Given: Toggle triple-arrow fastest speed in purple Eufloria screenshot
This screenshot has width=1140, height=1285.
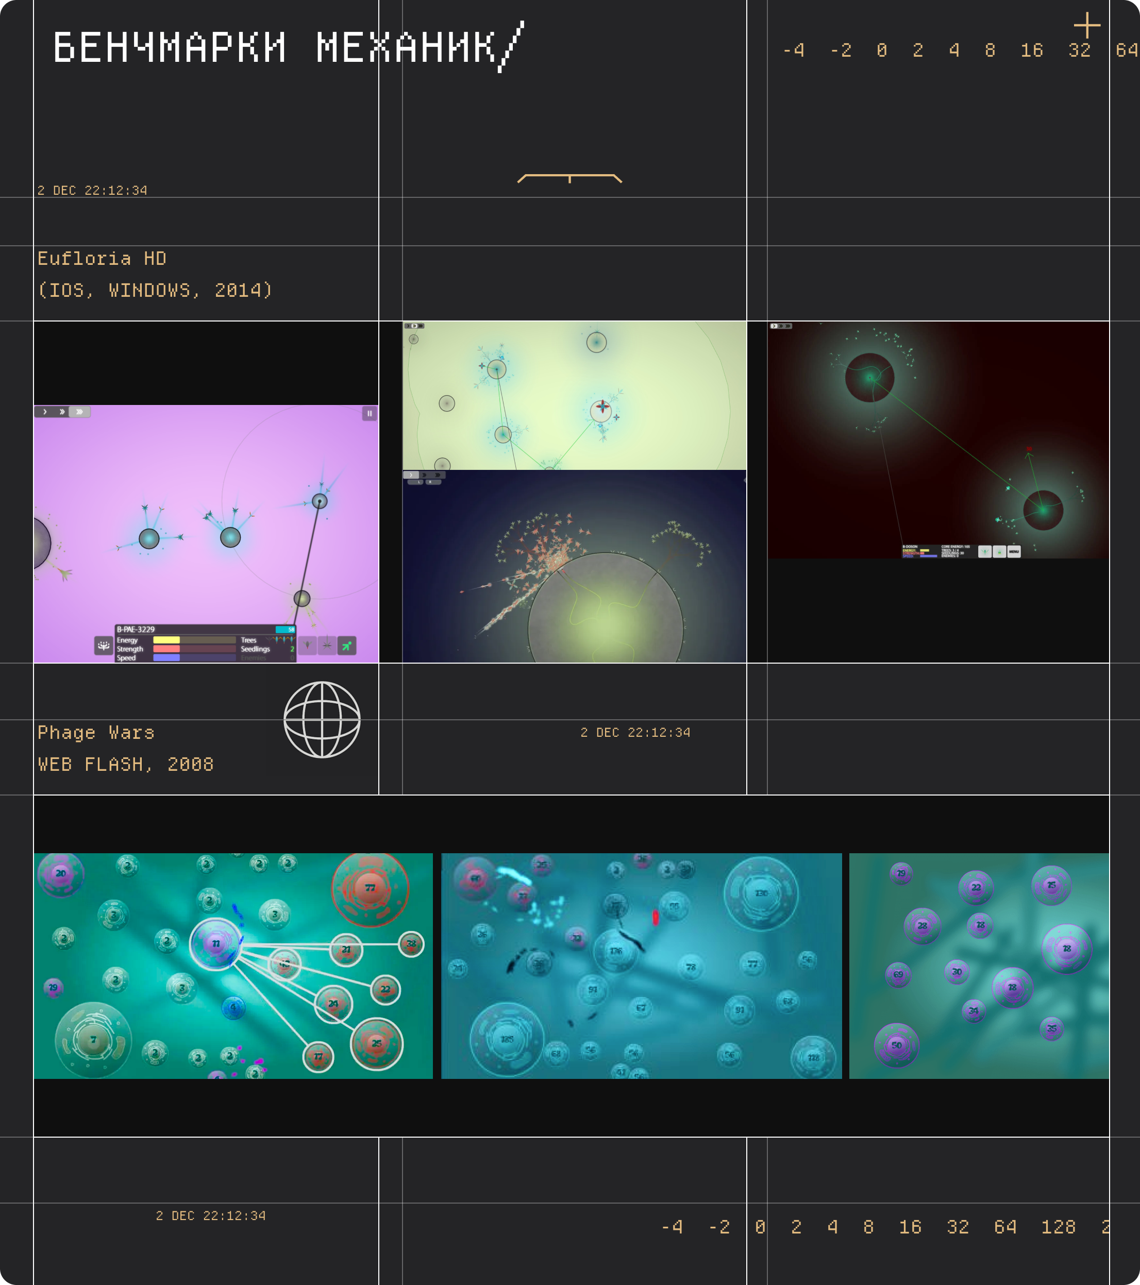Looking at the screenshot, I should (80, 412).
